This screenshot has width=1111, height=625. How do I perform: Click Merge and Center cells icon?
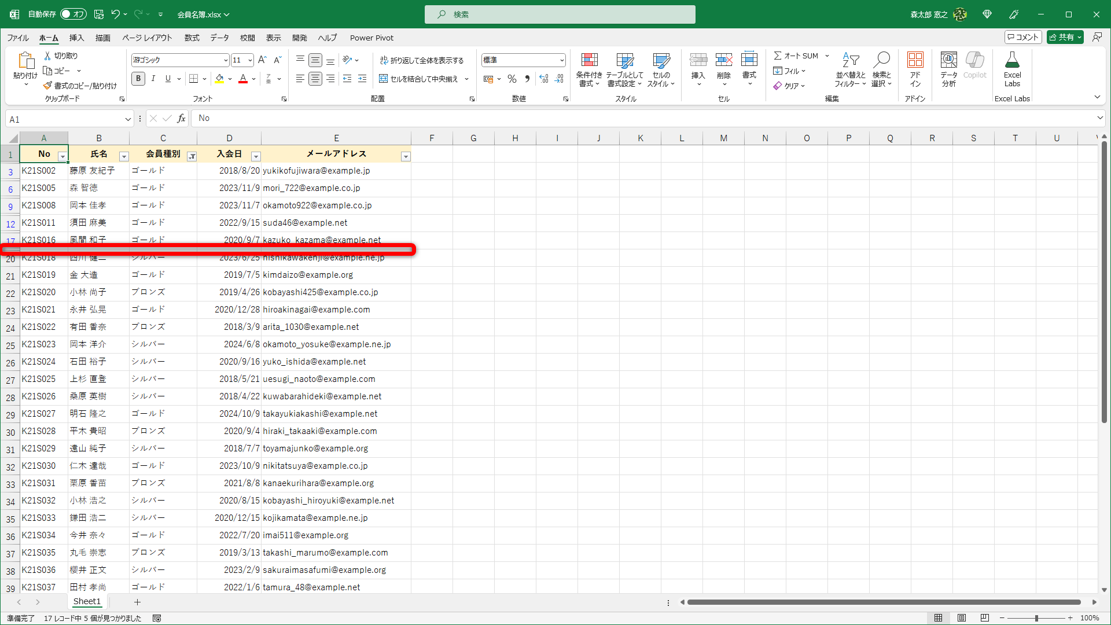point(384,79)
